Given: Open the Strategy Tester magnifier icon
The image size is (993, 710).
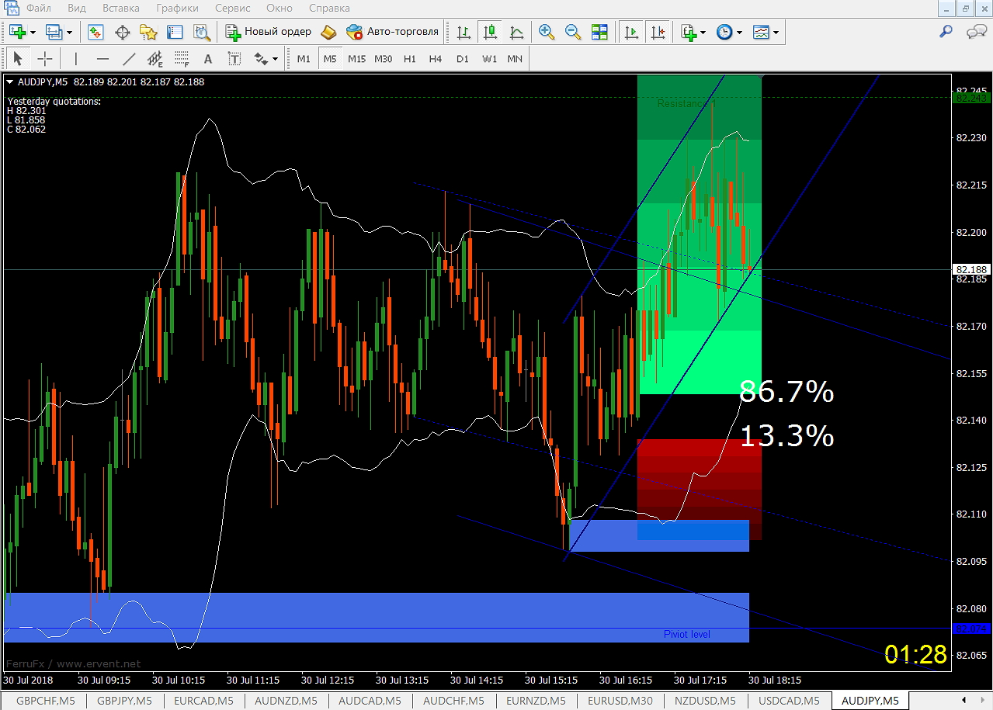Looking at the screenshot, I should pos(202,32).
